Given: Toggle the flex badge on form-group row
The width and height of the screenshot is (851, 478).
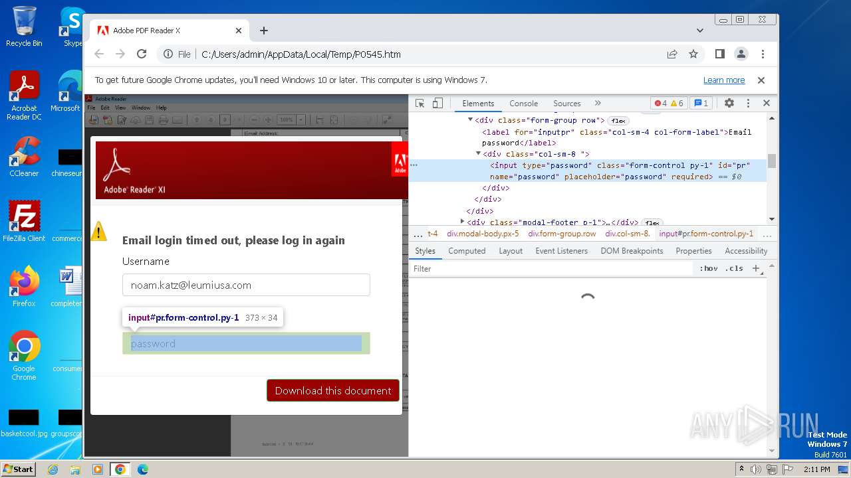Looking at the screenshot, I should (618, 121).
